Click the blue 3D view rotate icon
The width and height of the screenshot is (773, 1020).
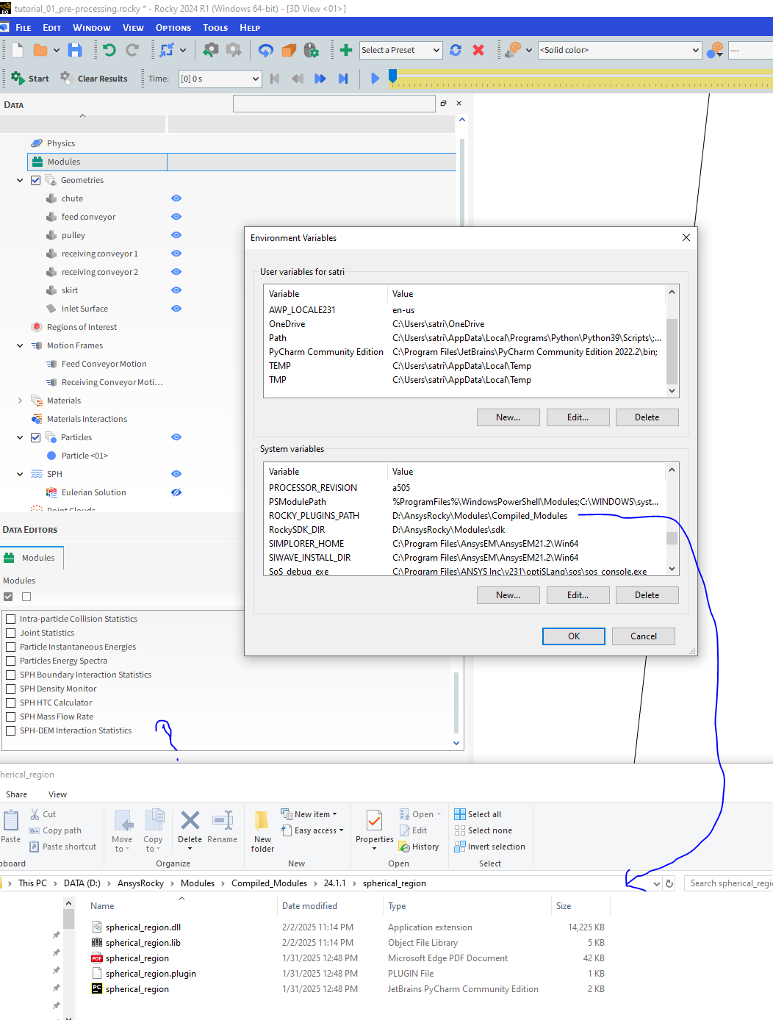pyautogui.click(x=266, y=50)
